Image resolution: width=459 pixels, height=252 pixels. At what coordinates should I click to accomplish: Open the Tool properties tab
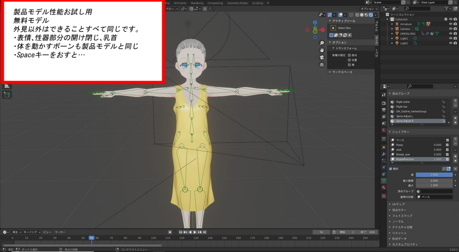pos(384,95)
